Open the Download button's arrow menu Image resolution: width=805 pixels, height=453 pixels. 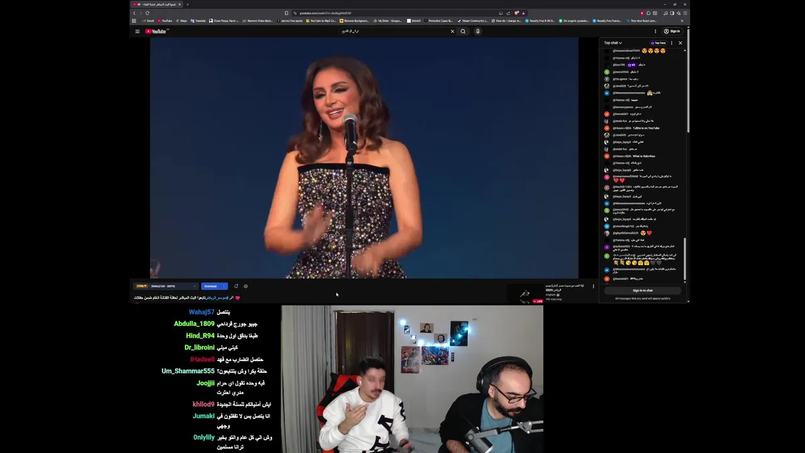pos(224,286)
